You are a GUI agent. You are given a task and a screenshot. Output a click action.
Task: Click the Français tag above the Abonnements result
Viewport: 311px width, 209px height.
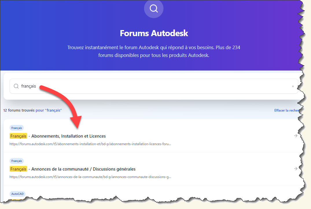pyautogui.click(x=17, y=128)
